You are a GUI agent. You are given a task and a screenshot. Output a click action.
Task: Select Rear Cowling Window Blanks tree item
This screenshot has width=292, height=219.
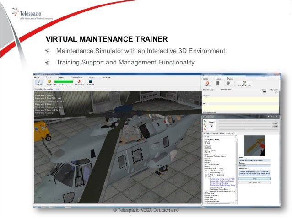pyautogui.click(x=219, y=189)
